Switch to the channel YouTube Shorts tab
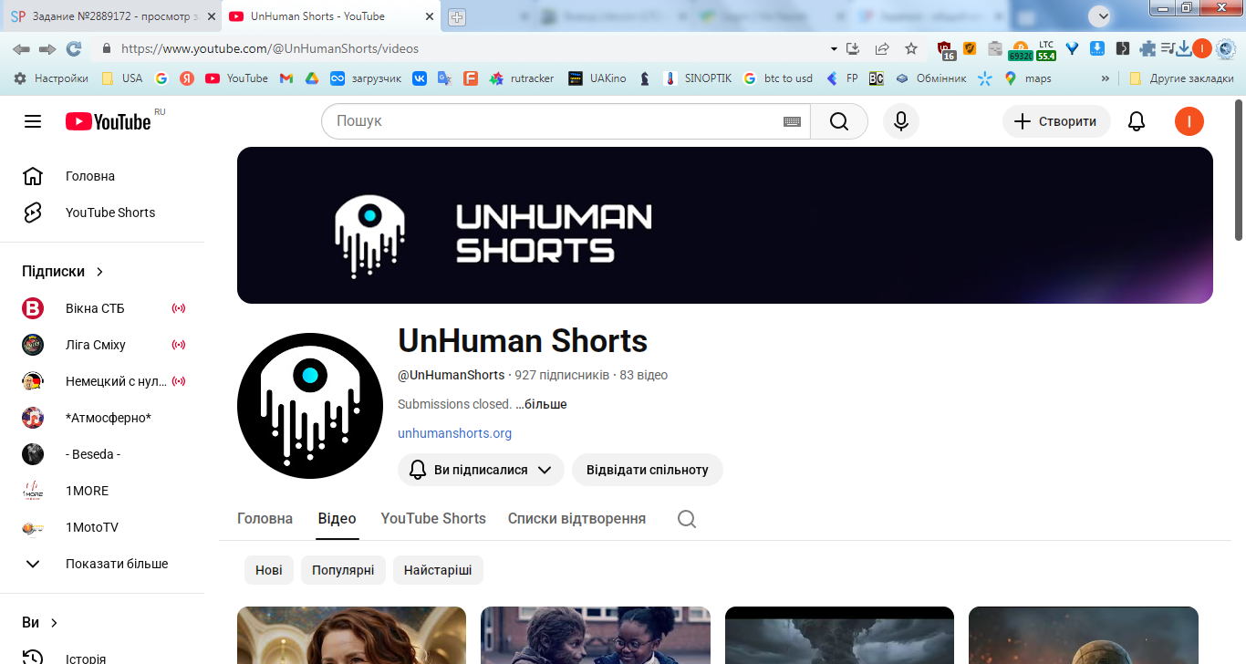 click(433, 519)
